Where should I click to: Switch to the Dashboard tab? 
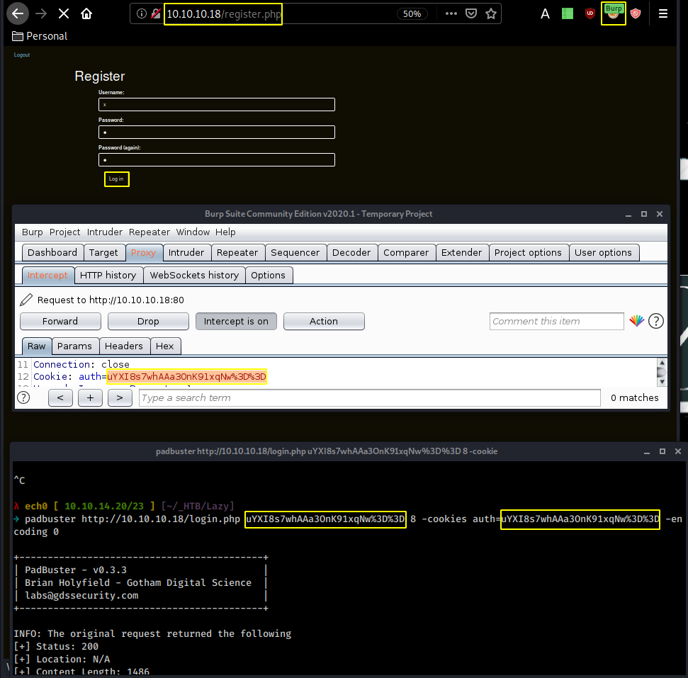click(x=52, y=252)
